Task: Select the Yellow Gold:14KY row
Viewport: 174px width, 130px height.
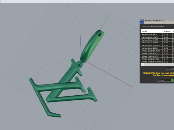Action: [x=157, y=40]
